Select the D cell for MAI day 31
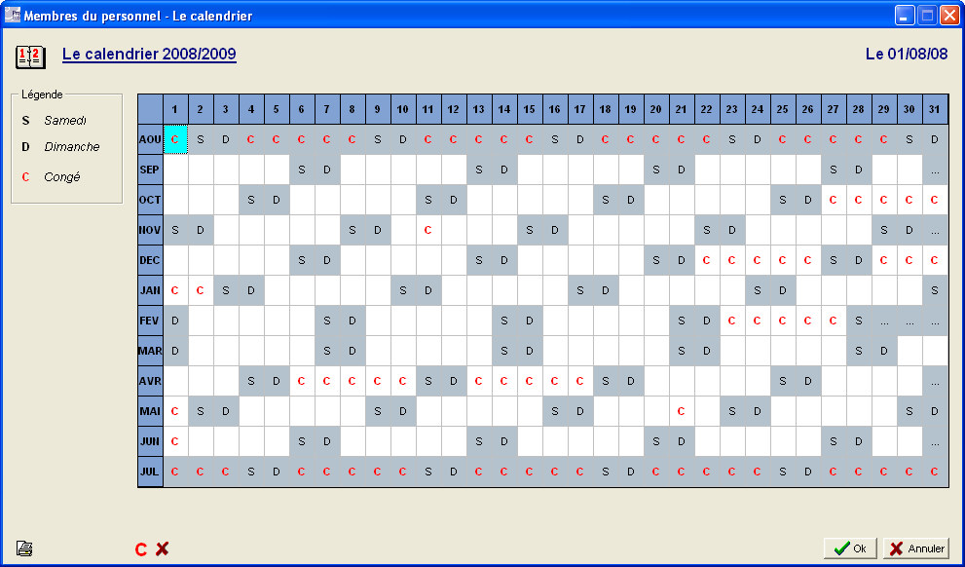 tap(934, 411)
